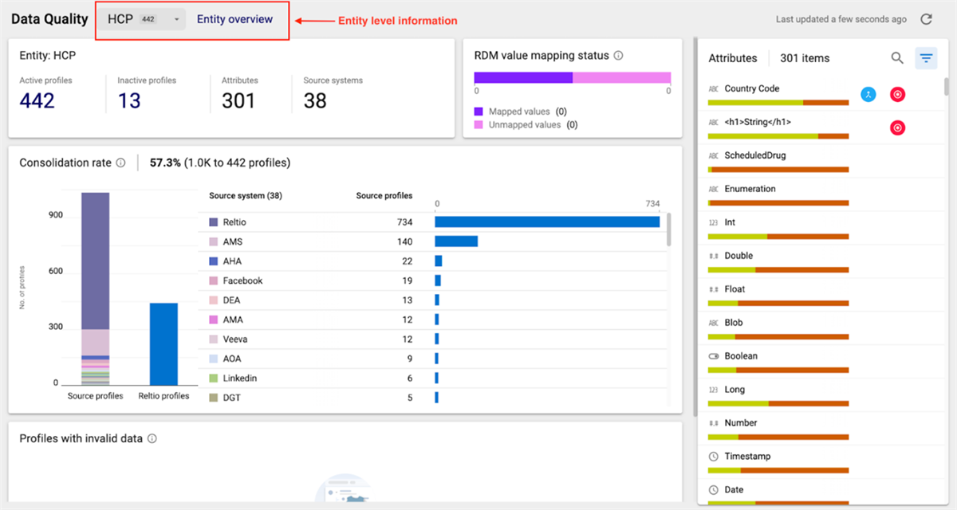Screen dimensions: 957x510
Task: Click the red alert icon beside <h1>String</h1>
Action: [x=897, y=127]
